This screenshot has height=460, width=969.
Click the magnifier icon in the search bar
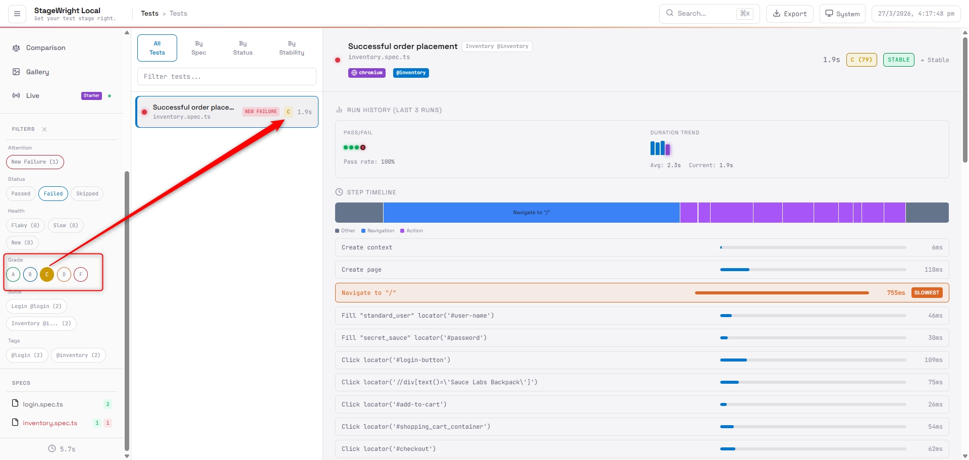670,14
